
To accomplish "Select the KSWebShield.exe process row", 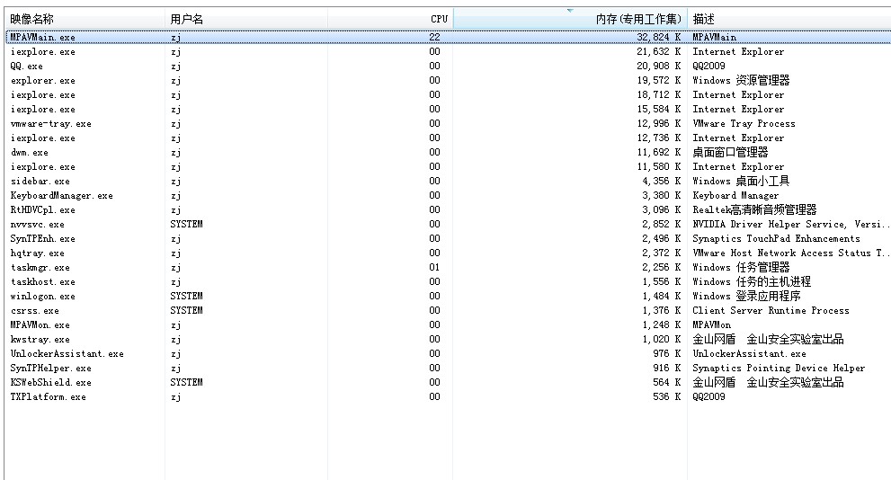I will (x=51, y=383).
